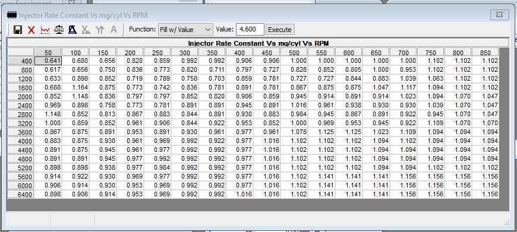This screenshot has width=517, height=232.
Task: Click the Execute button
Action: pos(280,30)
